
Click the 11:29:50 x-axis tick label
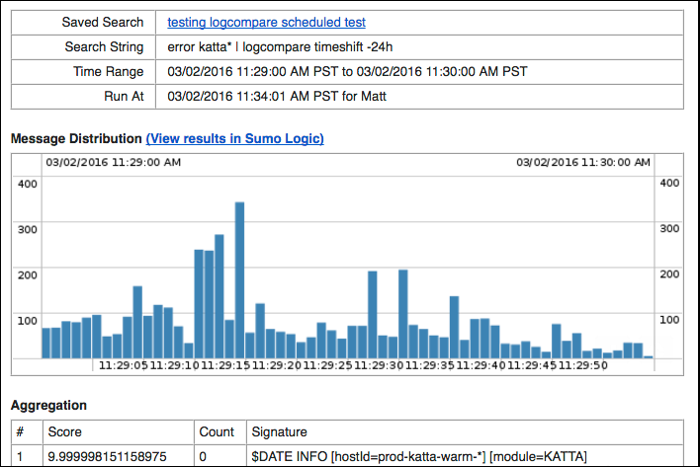pyautogui.click(x=582, y=365)
